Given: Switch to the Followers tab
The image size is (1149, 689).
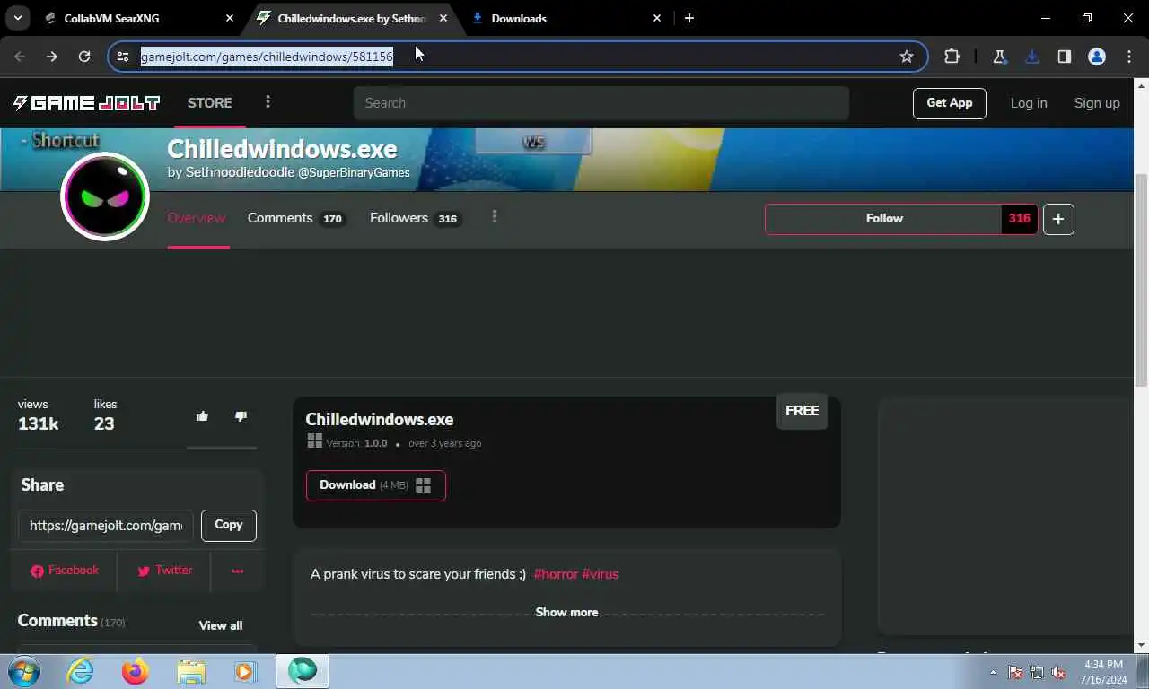Looking at the screenshot, I should pyautogui.click(x=415, y=218).
